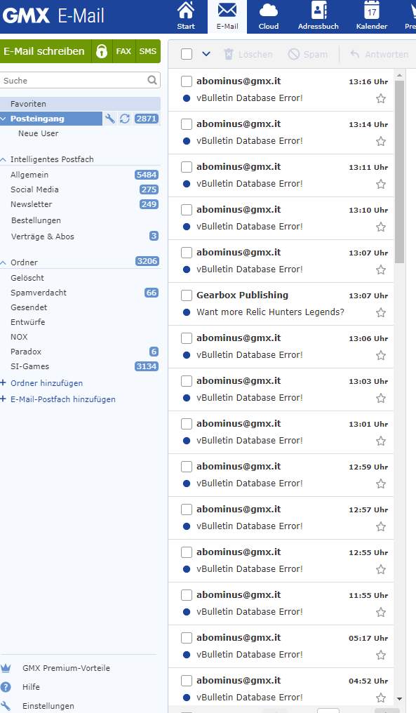Click the encrypted mail lock icon
This screenshot has width=416, height=713.
(x=102, y=51)
